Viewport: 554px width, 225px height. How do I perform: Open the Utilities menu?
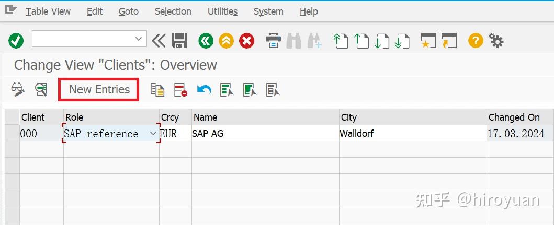[x=222, y=11]
